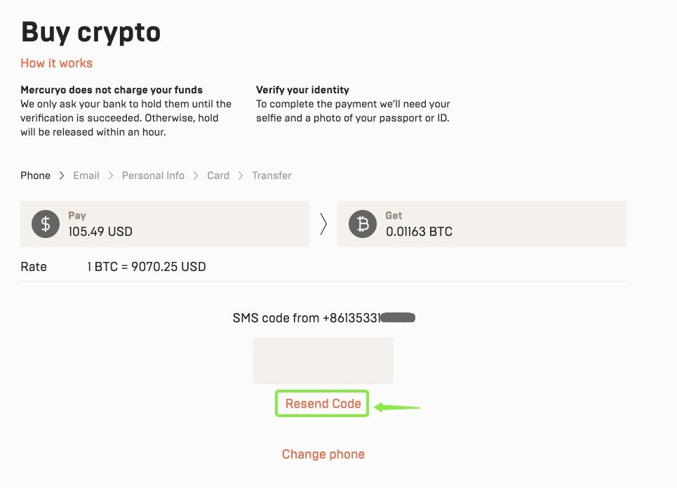Select the Transfer step label
The height and width of the screenshot is (488, 677).
272,175
